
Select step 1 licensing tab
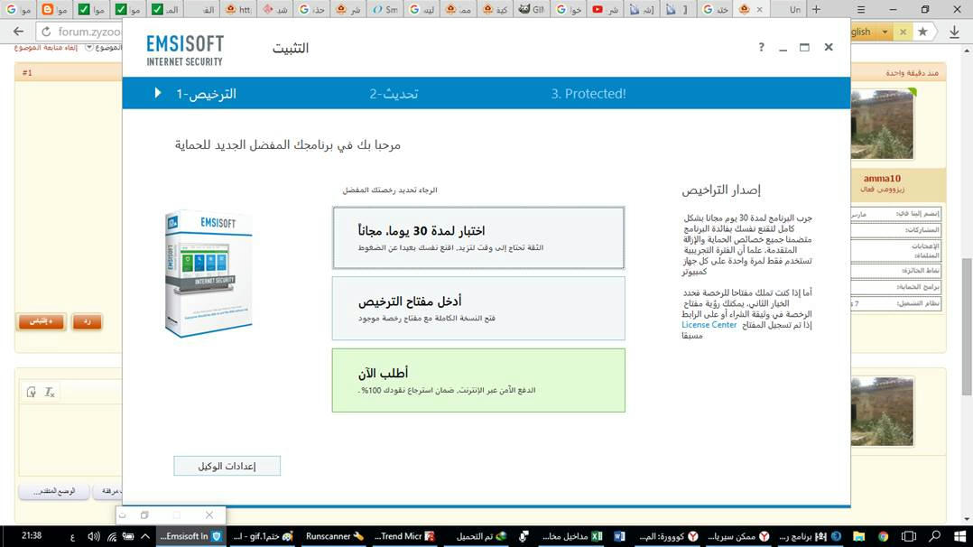tap(206, 94)
